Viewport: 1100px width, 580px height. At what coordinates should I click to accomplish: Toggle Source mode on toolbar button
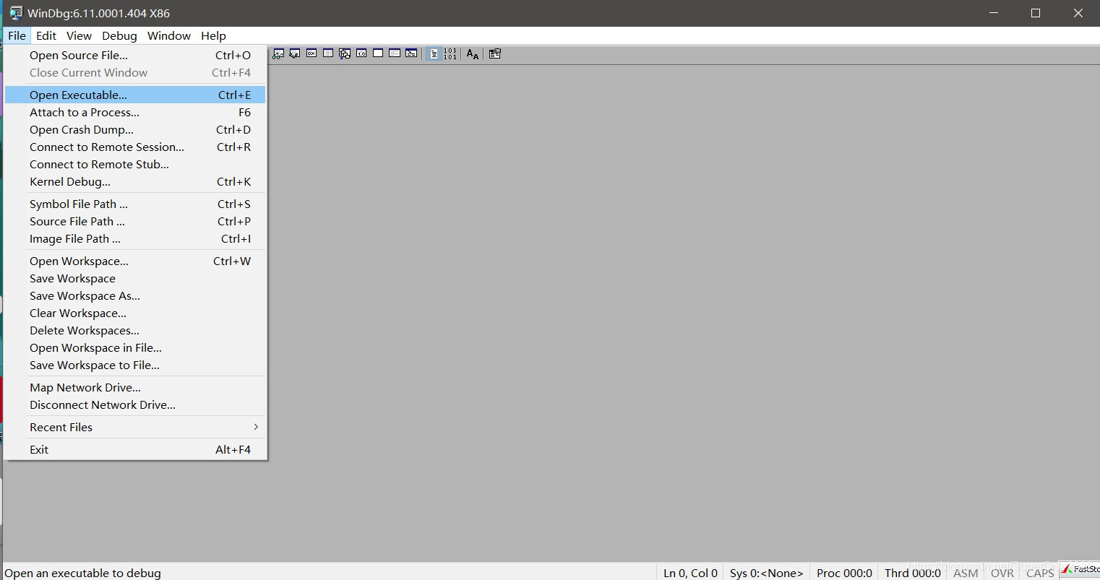click(434, 53)
